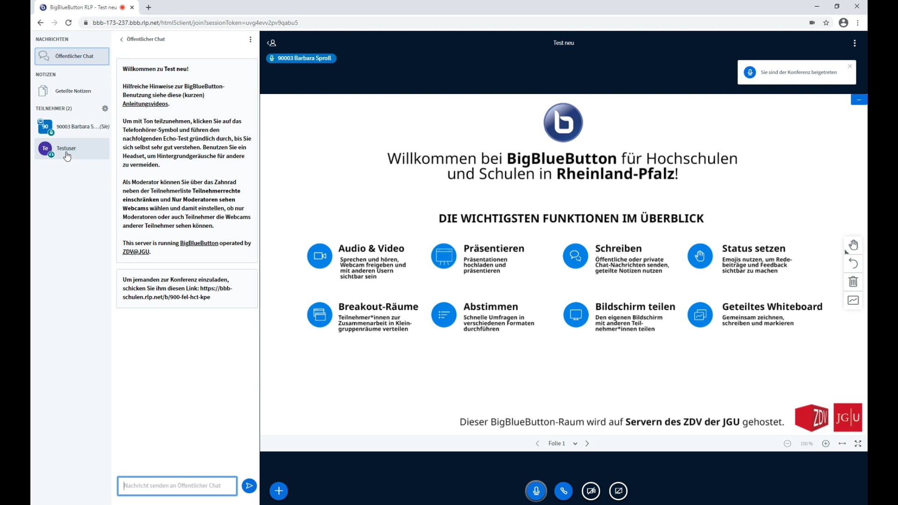The width and height of the screenshot is (898, 505).
Task: Open Anleitungsvideos link in chat
Action: pyautogui.click(x=145, y=104)
